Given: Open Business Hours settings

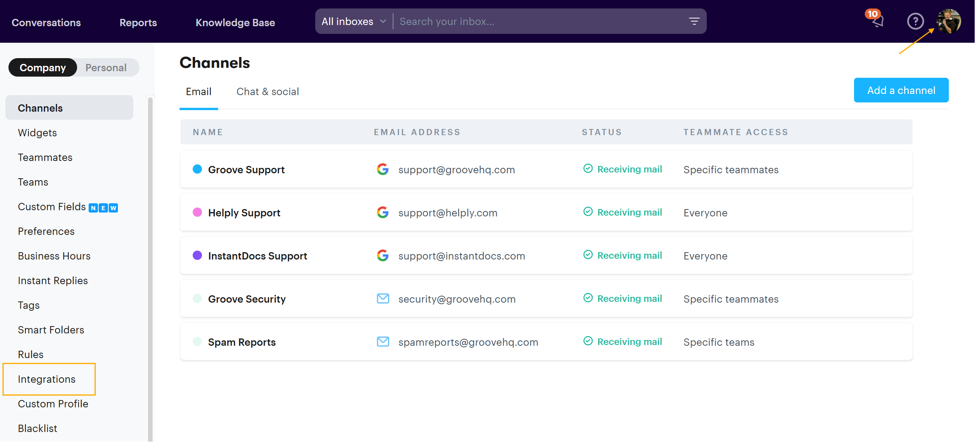Looking at the screenshot, I should [x=54, y=256].
